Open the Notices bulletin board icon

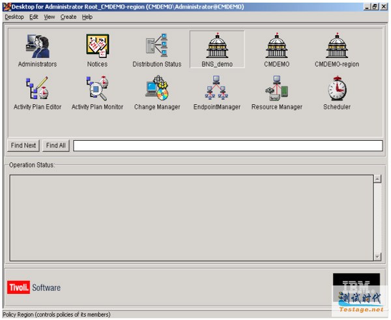pos(97,47)
